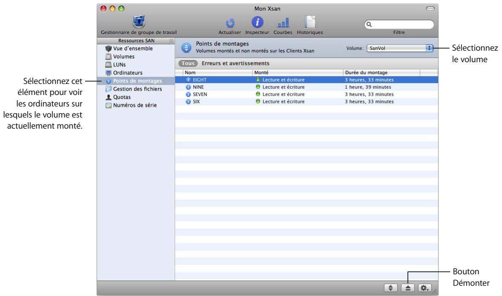Click the Démonter eject button
Image resolution: width=502 pixels, height=296 pixels.
408,287
